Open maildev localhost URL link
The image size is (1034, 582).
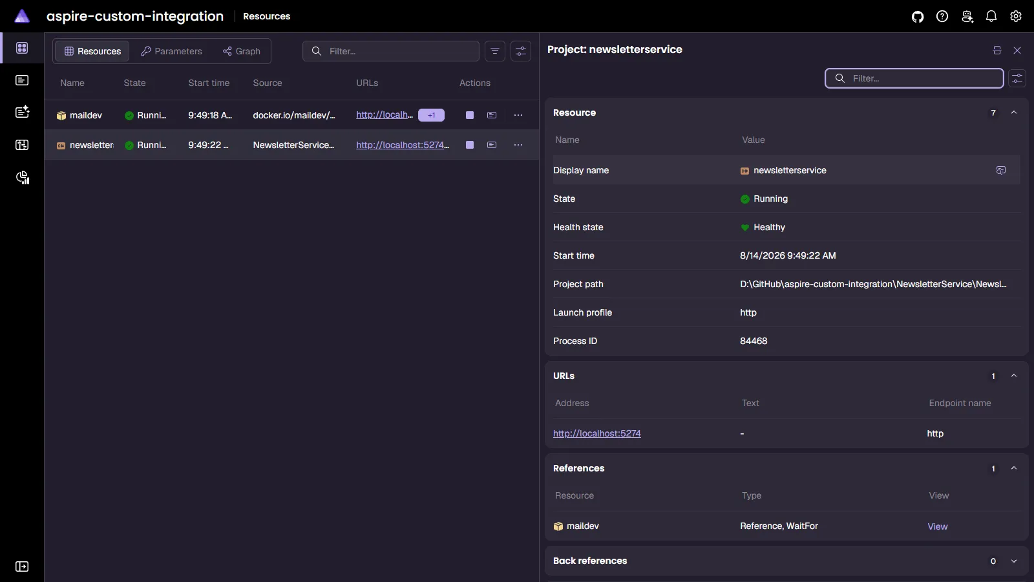pos(385,115)
